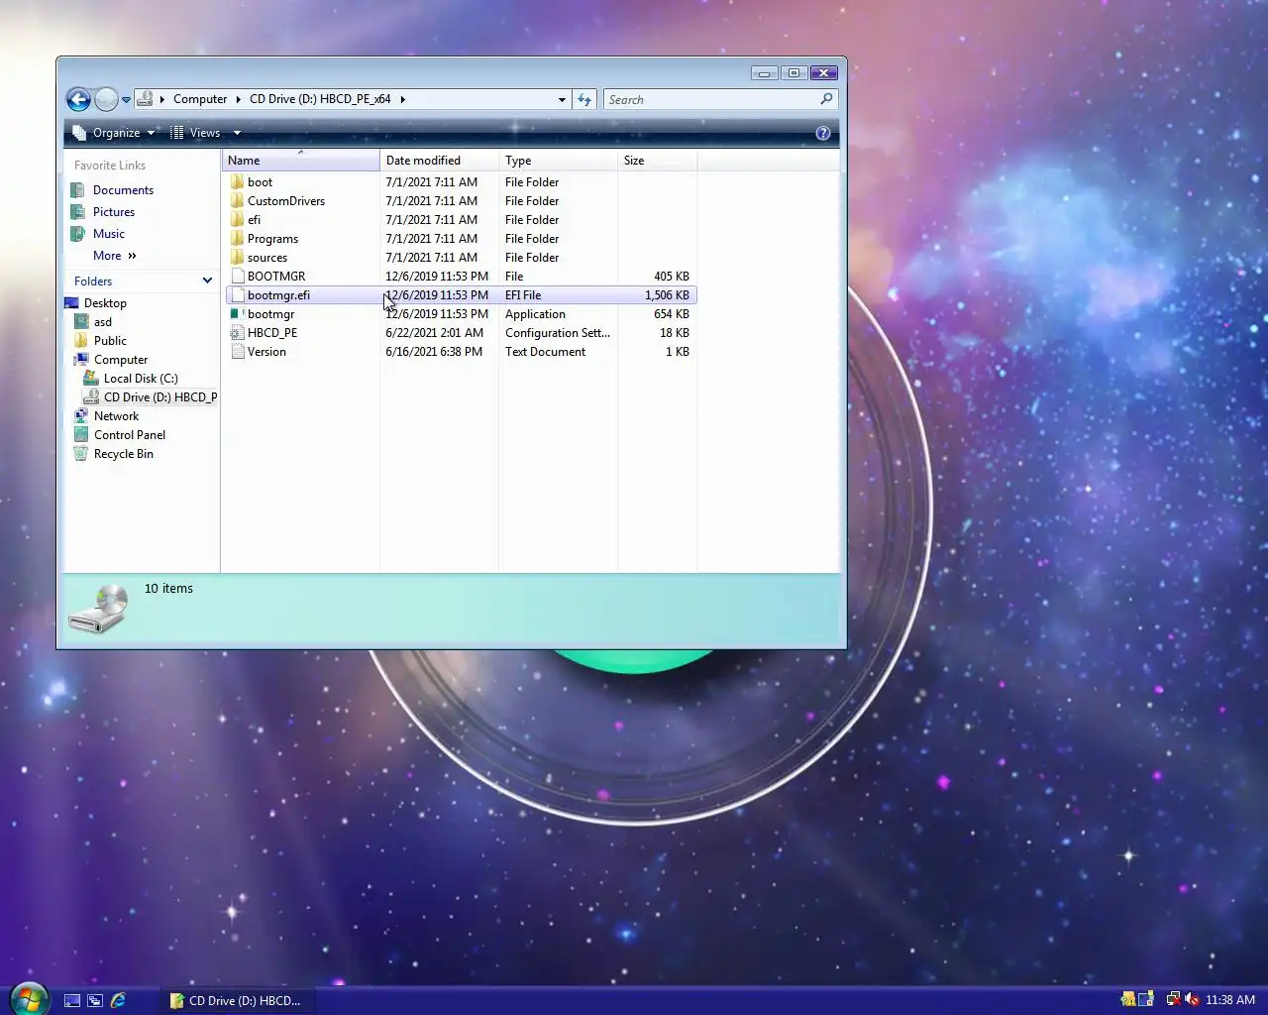Open the Organize menu
Screen dimensions: 1268x1015
[115, 133]
